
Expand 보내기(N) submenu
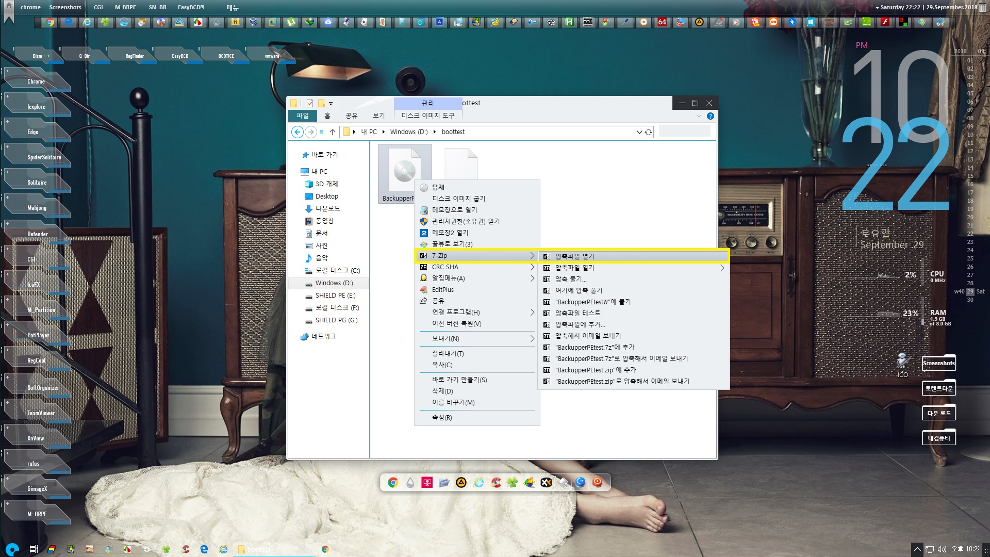(532, 339)
